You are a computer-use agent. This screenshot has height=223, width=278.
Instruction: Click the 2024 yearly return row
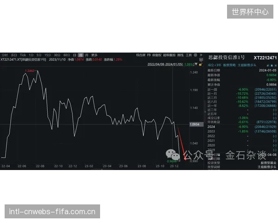tap(242, 127)
